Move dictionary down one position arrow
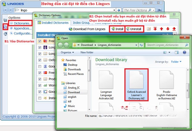This screenshot has height=131, width=192. pos(168,29)
